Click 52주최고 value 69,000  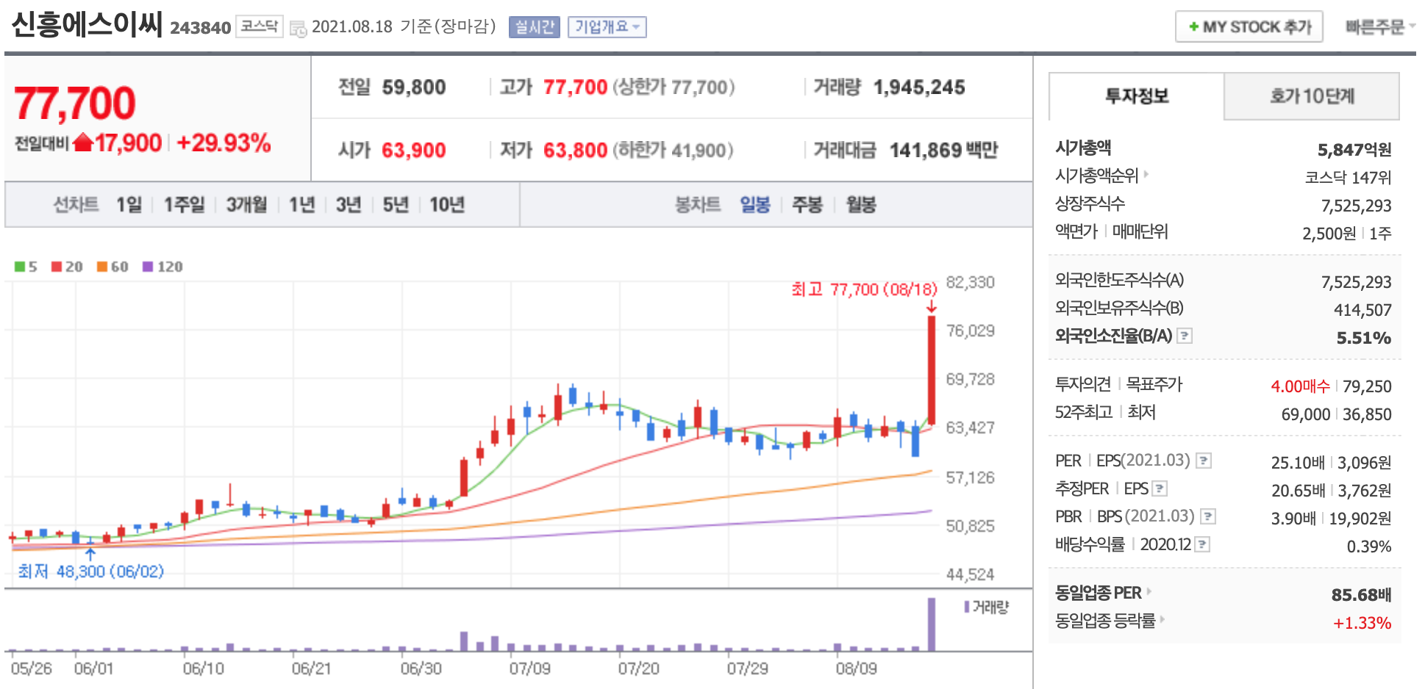(x=1306, y=414)
